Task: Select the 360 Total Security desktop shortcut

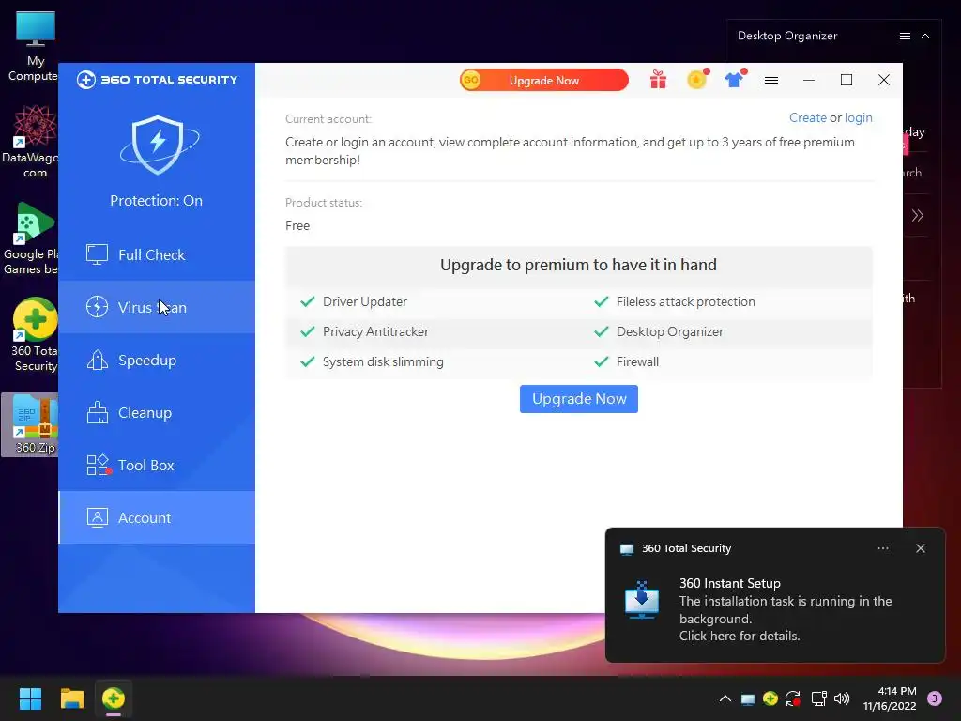Action: click(x=35, y=335)
